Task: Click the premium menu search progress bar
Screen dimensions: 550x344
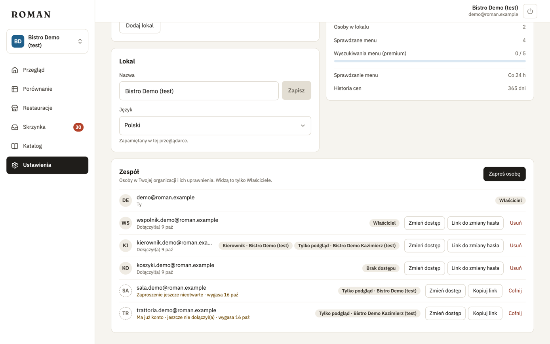Action: point(430,61)
